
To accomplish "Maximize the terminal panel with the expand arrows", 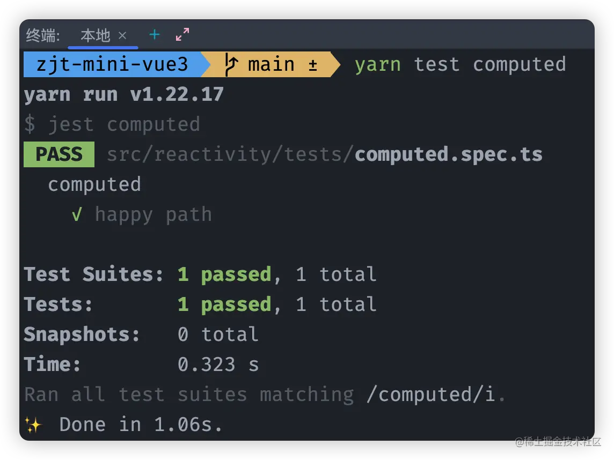I will pyautogui.click(x=182, y=34).
